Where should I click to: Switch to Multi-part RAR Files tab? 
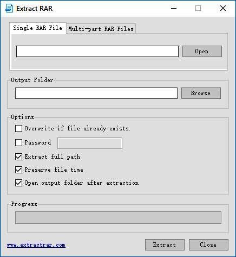pos(101,29)
